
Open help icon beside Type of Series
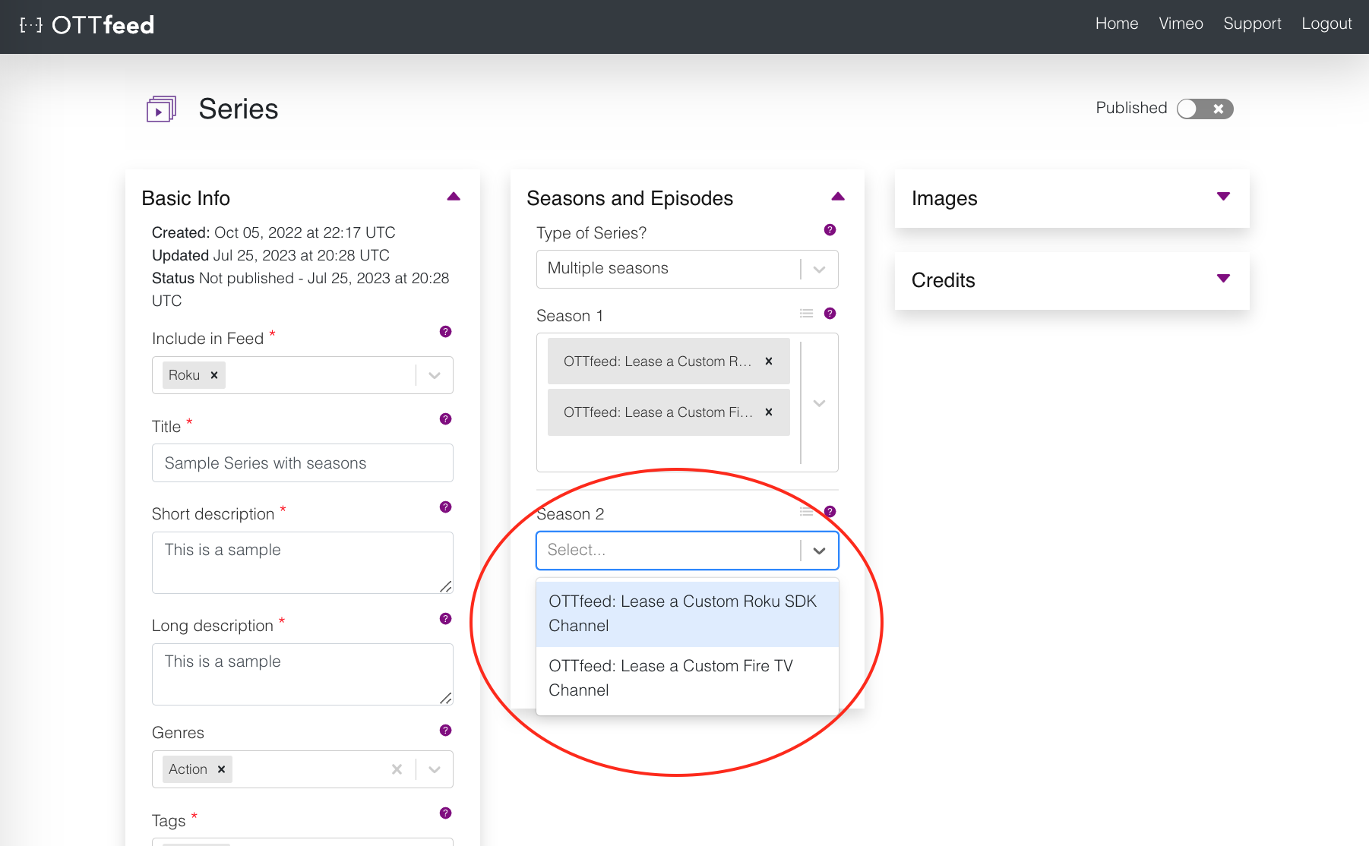click(830, 229)
